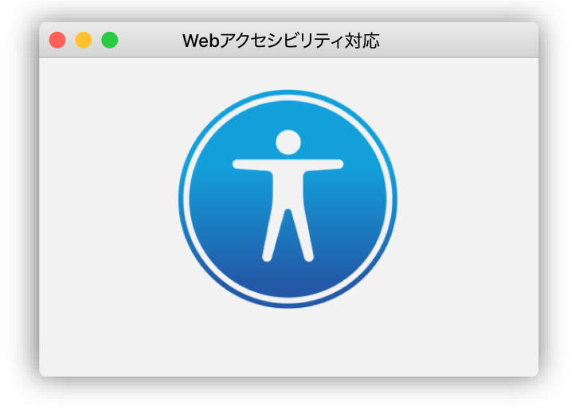Screen dimensions: 575x409
Task: Minimize window with the yellow button
Action: [84, 40]
